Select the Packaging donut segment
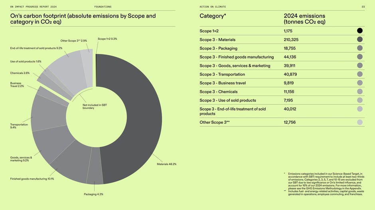The height and width of the screenshot is (210, 375). coord(95,166)
